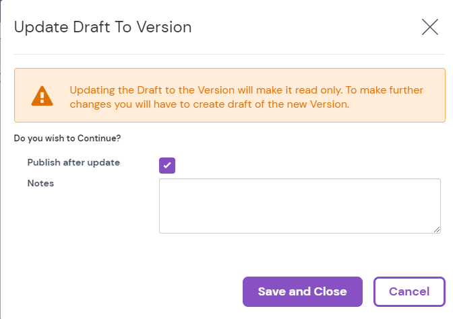Image resolution: width=453 pixels, height=319 pixels.
Task: Click the divider line below the dialog title
Action: pos(229,54)
